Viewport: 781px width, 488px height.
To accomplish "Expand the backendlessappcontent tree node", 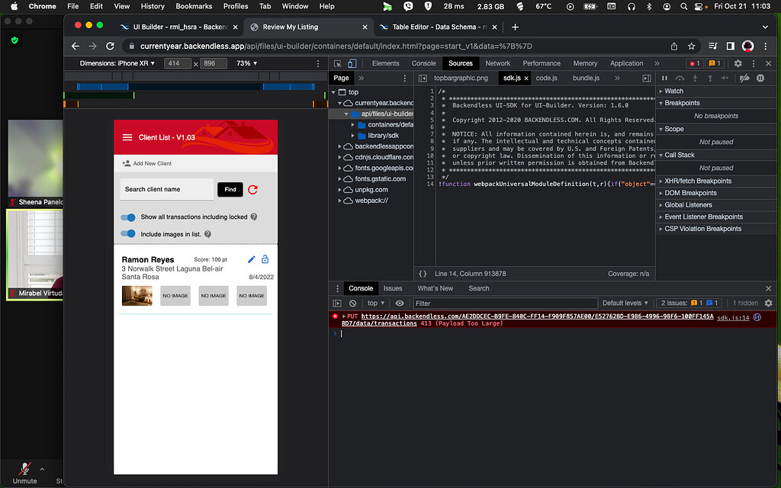I will 339,146.
